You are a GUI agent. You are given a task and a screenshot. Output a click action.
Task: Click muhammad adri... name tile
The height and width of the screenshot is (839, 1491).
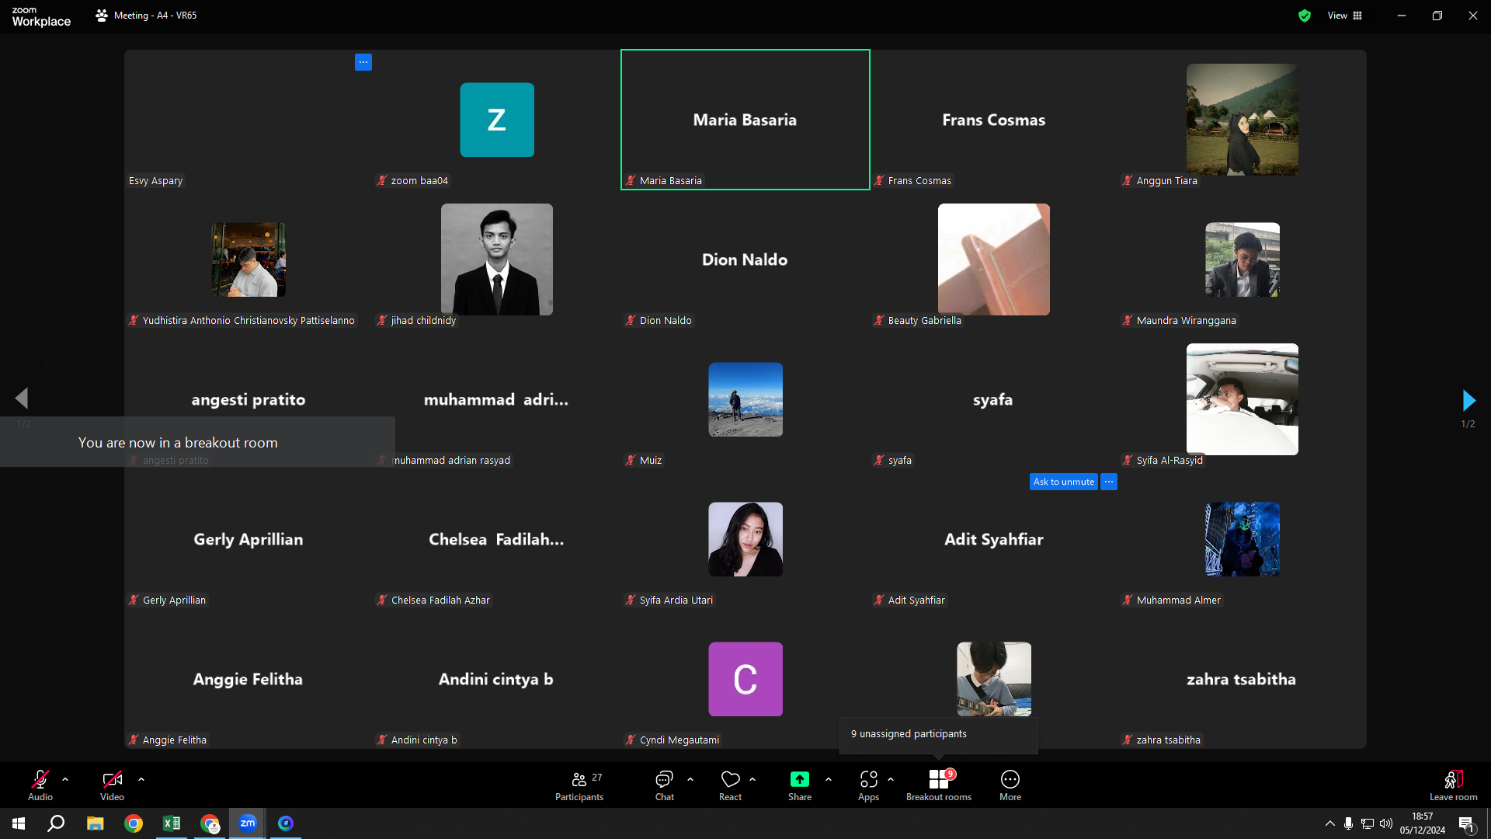coord(497,399)
